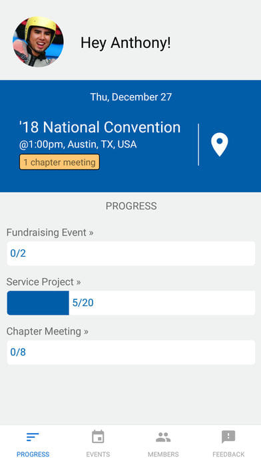Open the Feedback speech bubble icon
Screen dimensions: 261x463
click(x=228, y=437)
